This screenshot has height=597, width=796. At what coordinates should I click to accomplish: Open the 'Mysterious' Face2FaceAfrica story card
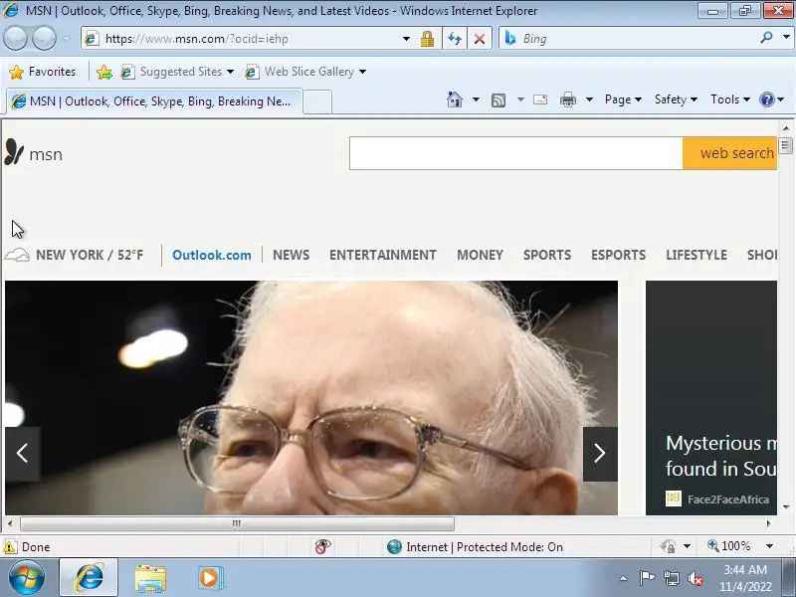coord(711,397)
